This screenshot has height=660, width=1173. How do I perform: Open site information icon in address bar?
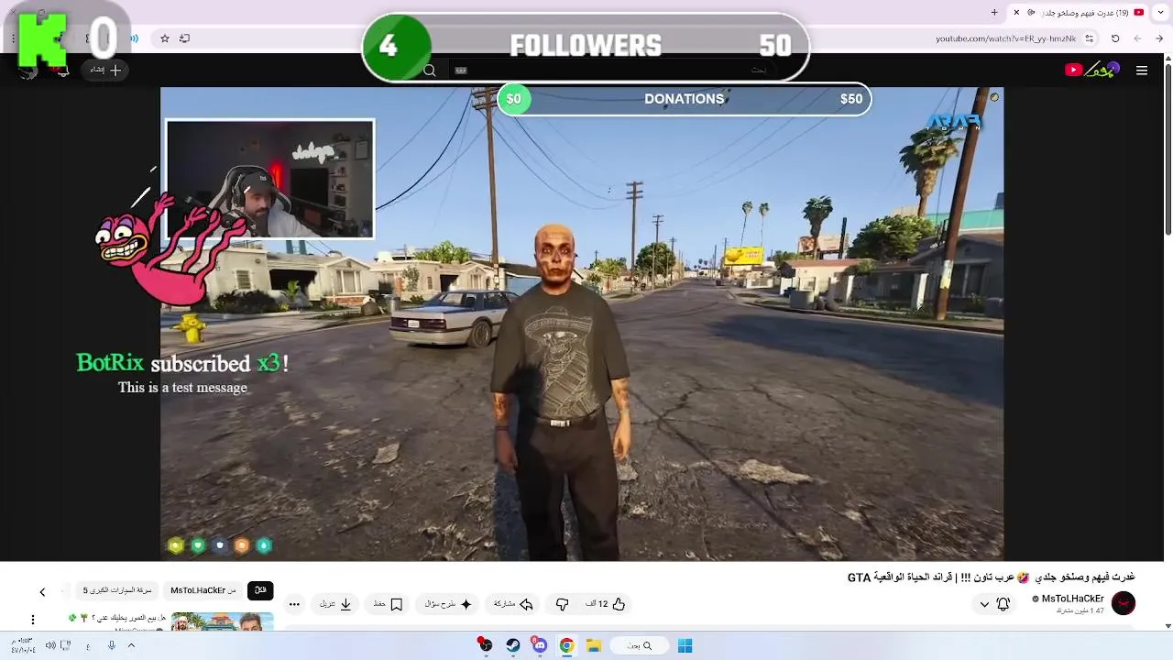coord(1089,38)
